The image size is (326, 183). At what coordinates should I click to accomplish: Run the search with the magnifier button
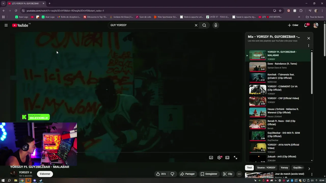click(204, 25)
